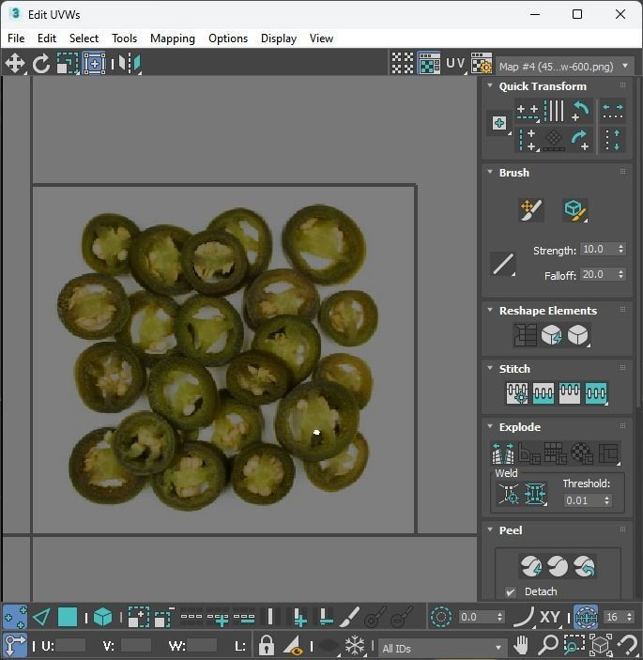The height and width of the screenshot is (660, 643).
Task: Collapse the Reshape Elements rollout
Action: (x=490, y=310)
